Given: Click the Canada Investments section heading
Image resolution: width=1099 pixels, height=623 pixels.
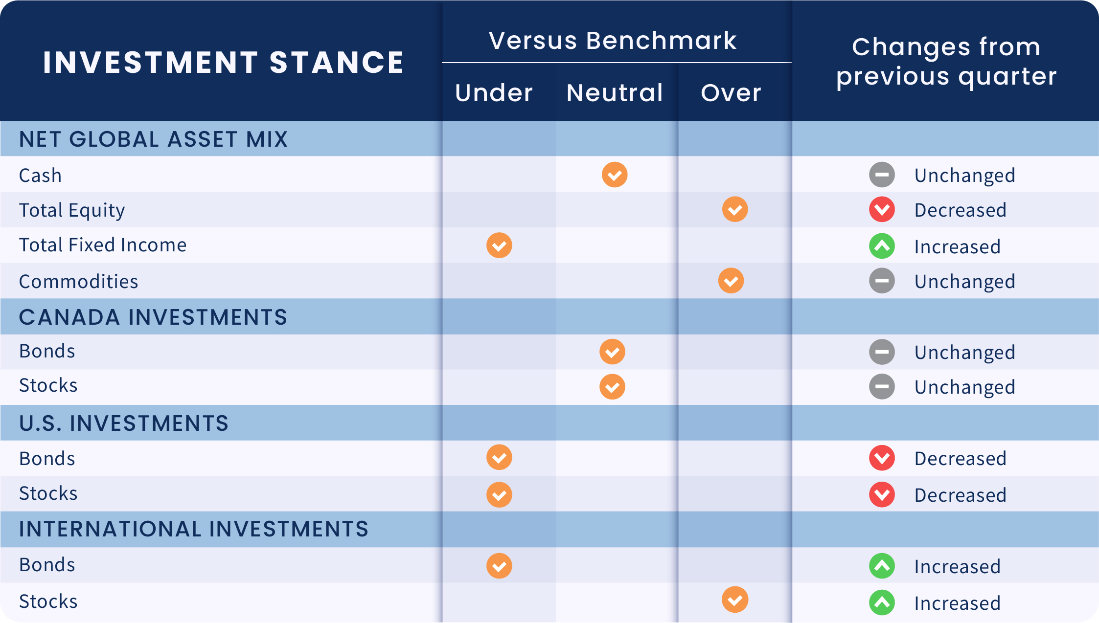Looking at the screenshot, I should point(153,317).
